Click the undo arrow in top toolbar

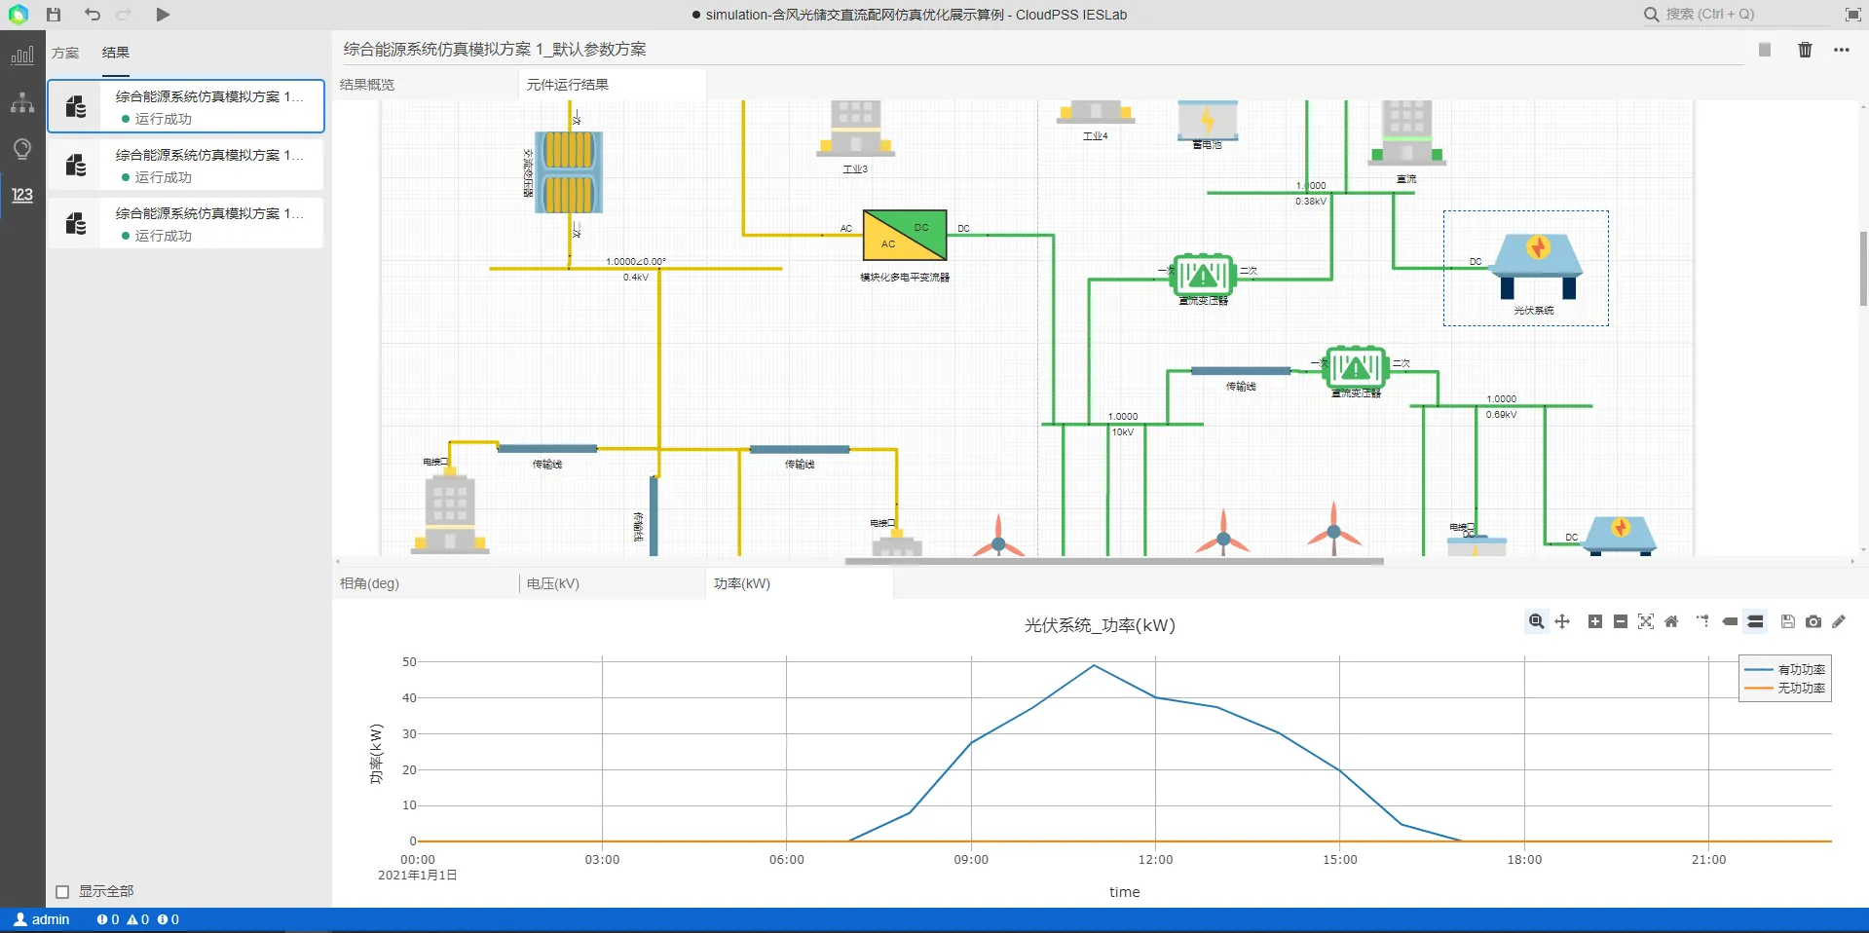pyautogui.click(x=93, y=15)
